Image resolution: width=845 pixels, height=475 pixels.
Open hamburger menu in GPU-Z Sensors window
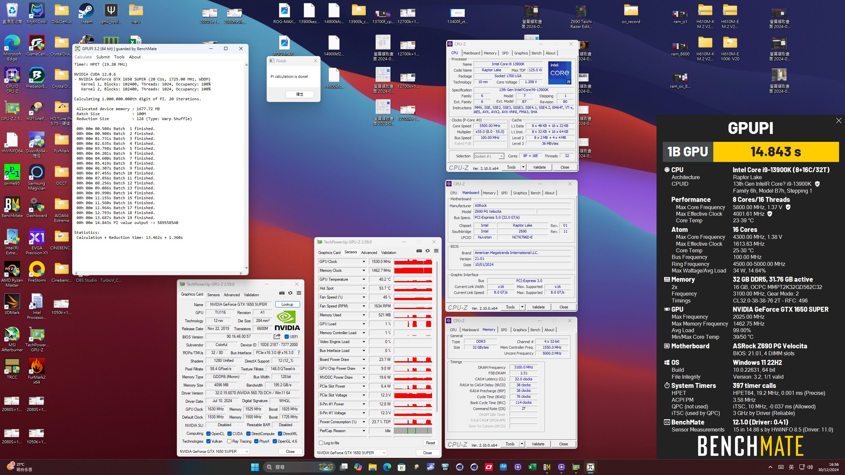click(436, 251)
